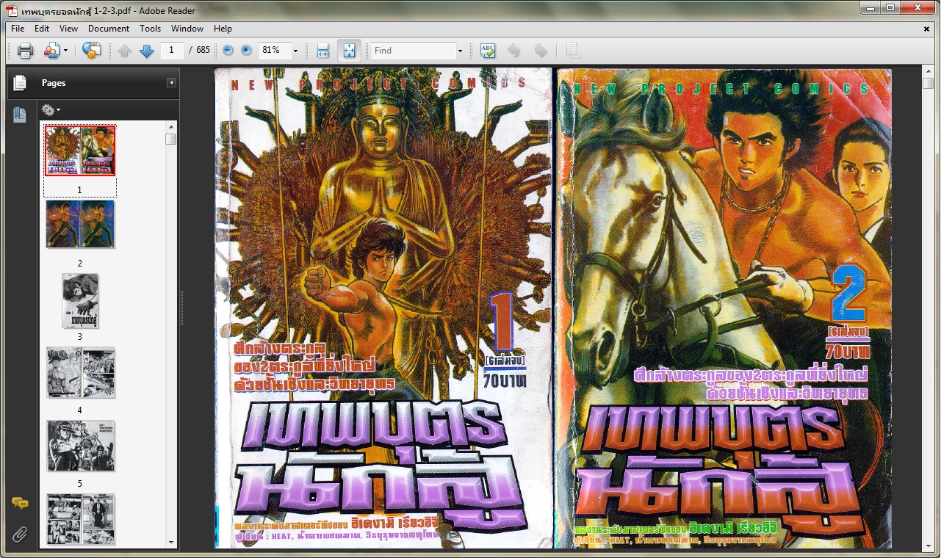The height and width of the screenshot is (558, 941).
Task: Click the Pages panel document icon
Action: tap(20, 83)
